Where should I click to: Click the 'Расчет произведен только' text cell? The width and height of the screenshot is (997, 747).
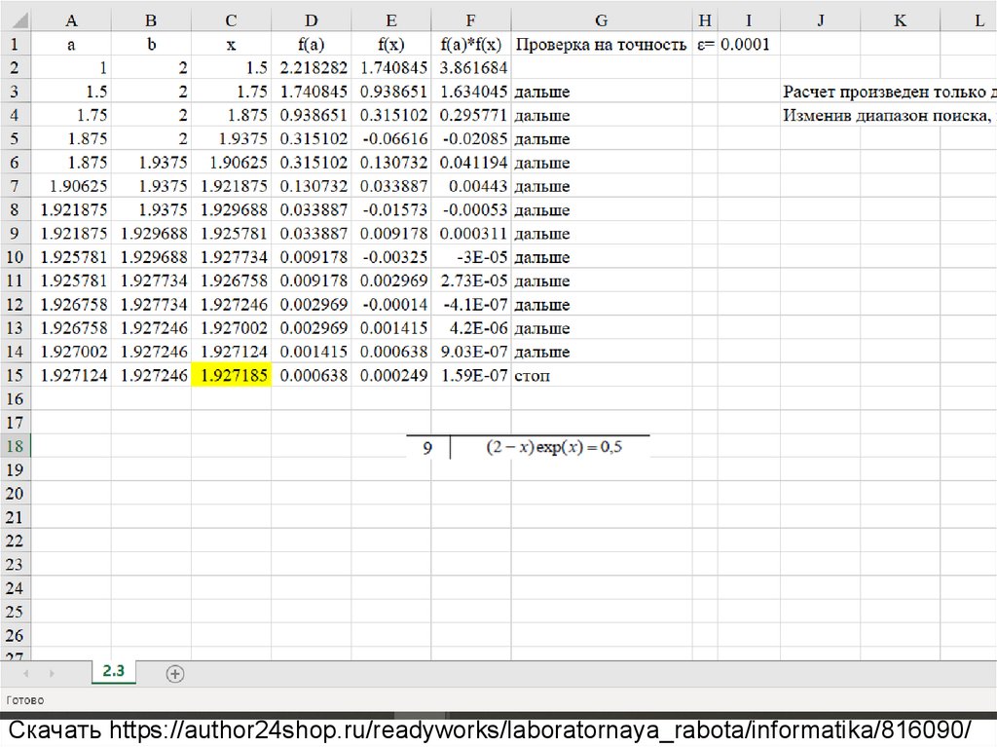click(889, 92)
